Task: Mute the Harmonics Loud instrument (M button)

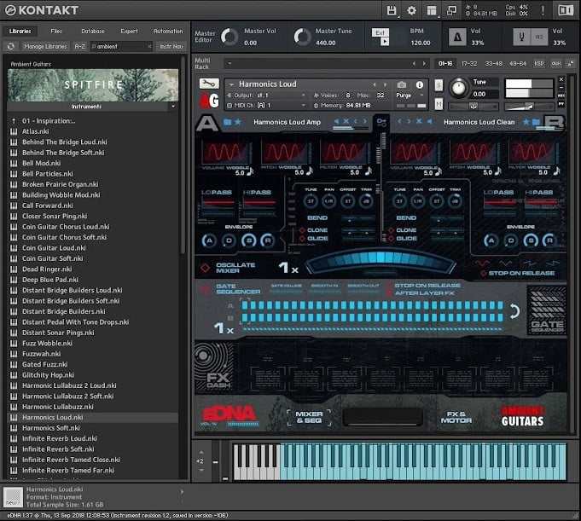Action: [x=439, y=104]
